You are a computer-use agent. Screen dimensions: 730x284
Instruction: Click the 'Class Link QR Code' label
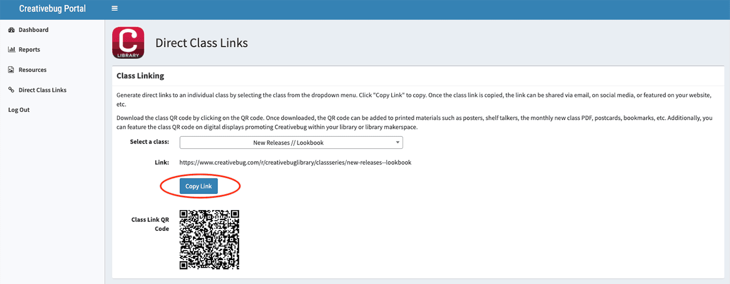[x=150, y=224]
